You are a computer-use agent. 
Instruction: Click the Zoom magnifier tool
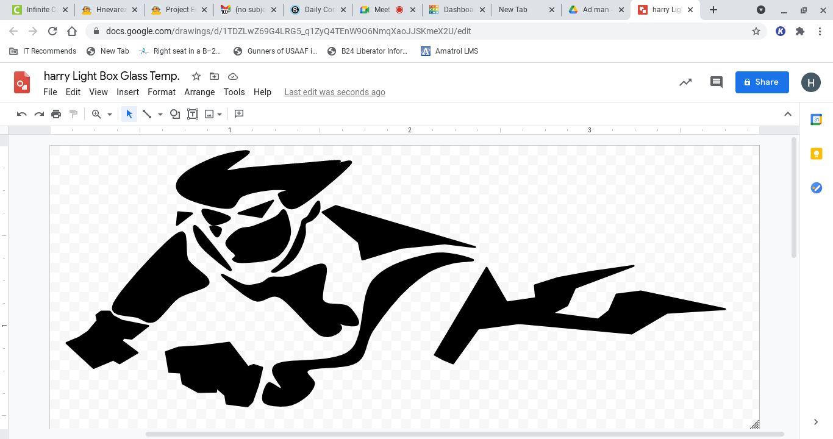(x=96, y=114)
